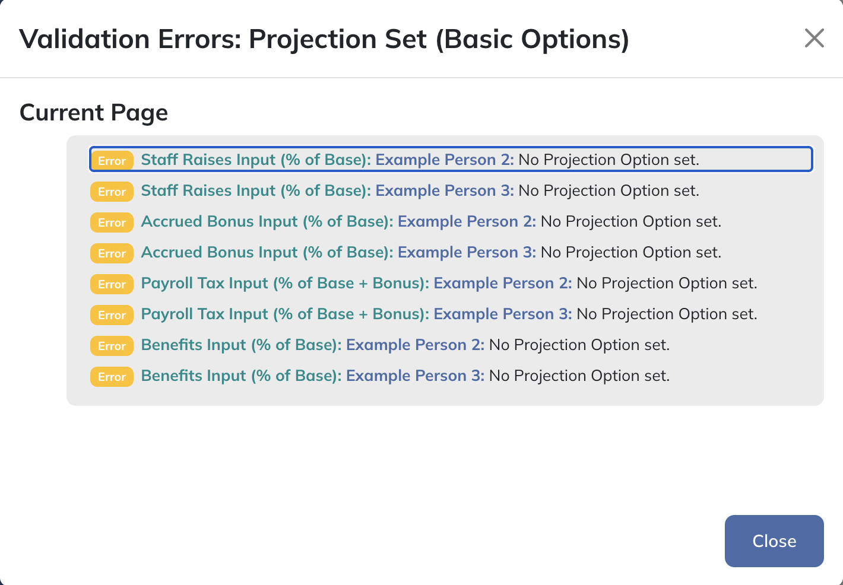This screenshot has height=585, width=843.
Task: Click Error badge for Payroll Tax Person 2
Action: coord(112,284)
